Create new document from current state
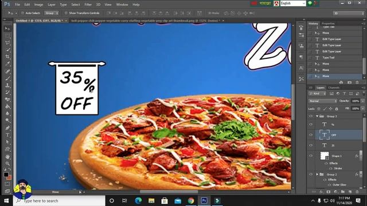This screenshot has height=206, width=367. [x=341, y=82]
